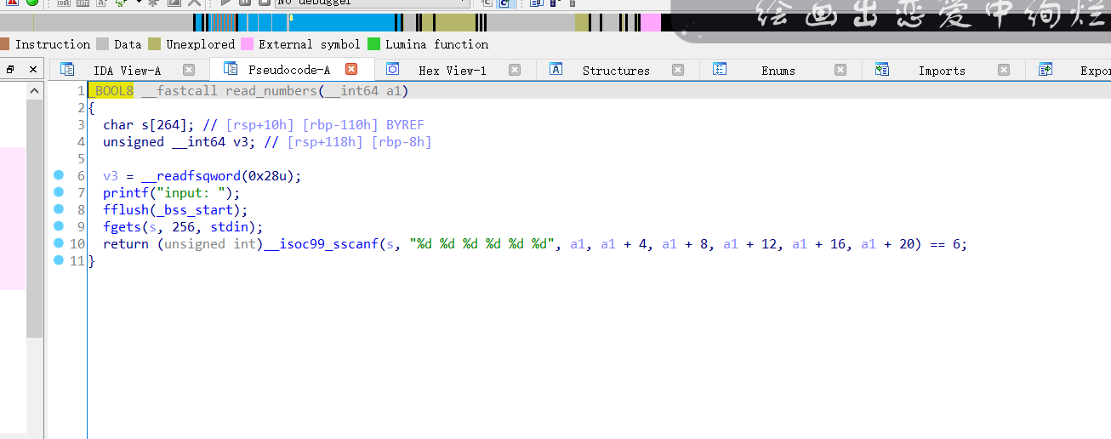Float the left side panel
Viewport: 1111px width, 439px height.
click(x=10, y=70)
